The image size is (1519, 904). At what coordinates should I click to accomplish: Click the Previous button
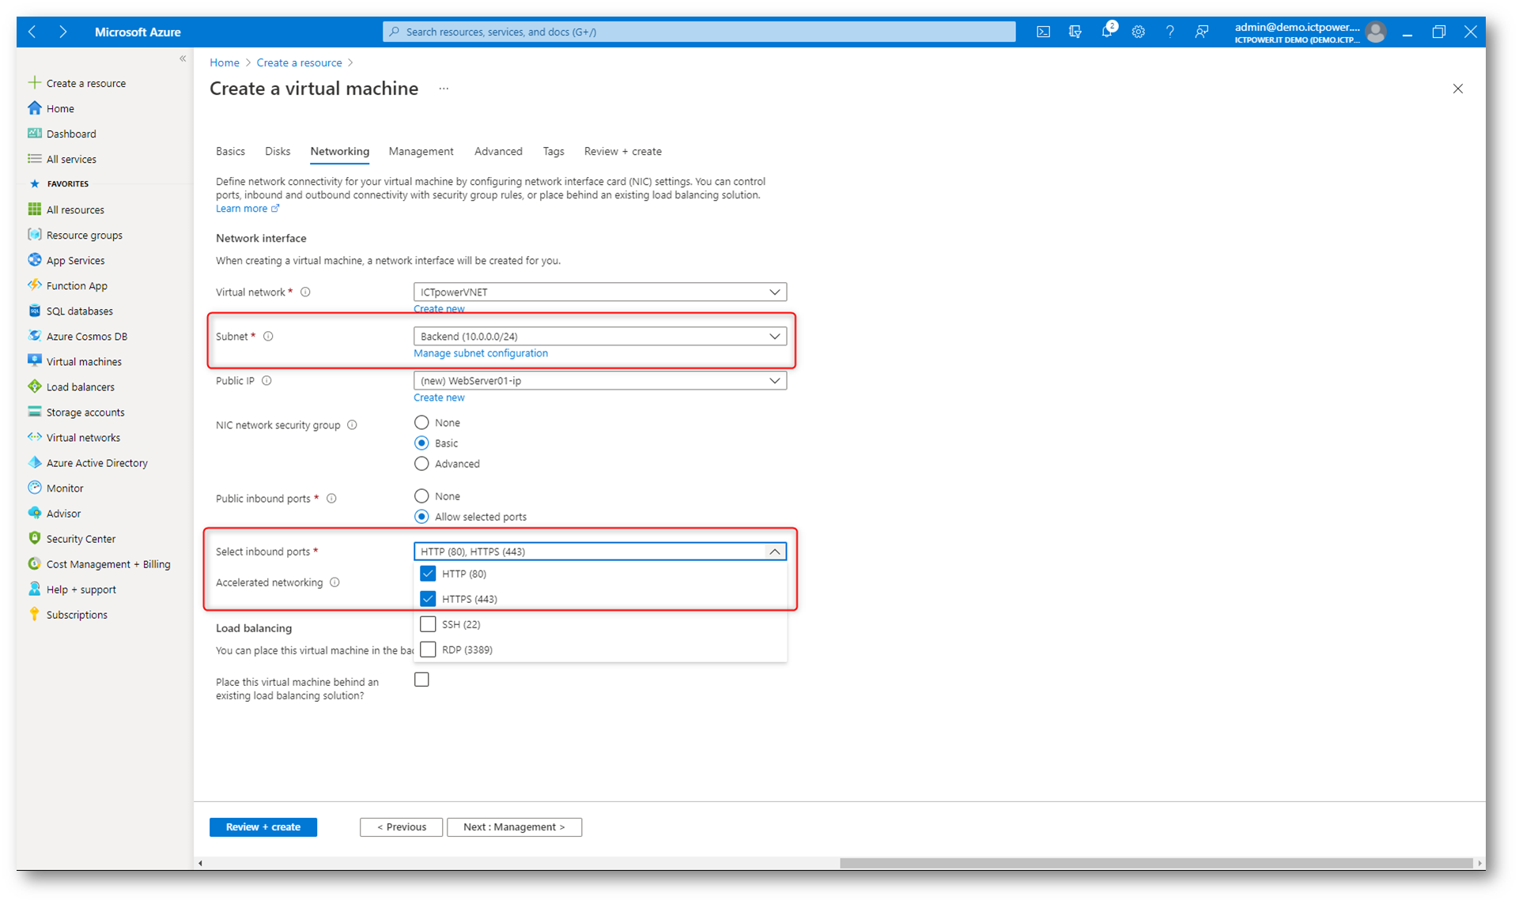tap(401, 827)
